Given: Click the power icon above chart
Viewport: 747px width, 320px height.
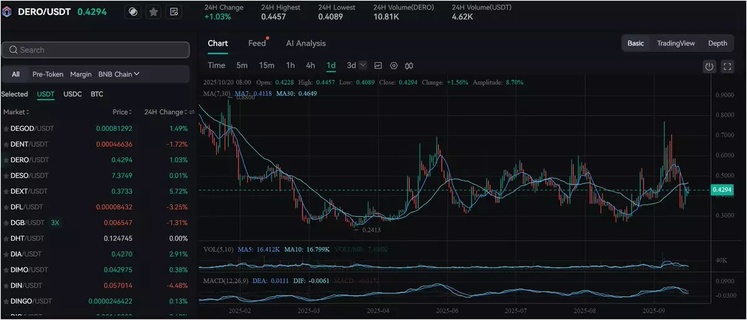Looking at the screenshot, I should pos(709,66).
